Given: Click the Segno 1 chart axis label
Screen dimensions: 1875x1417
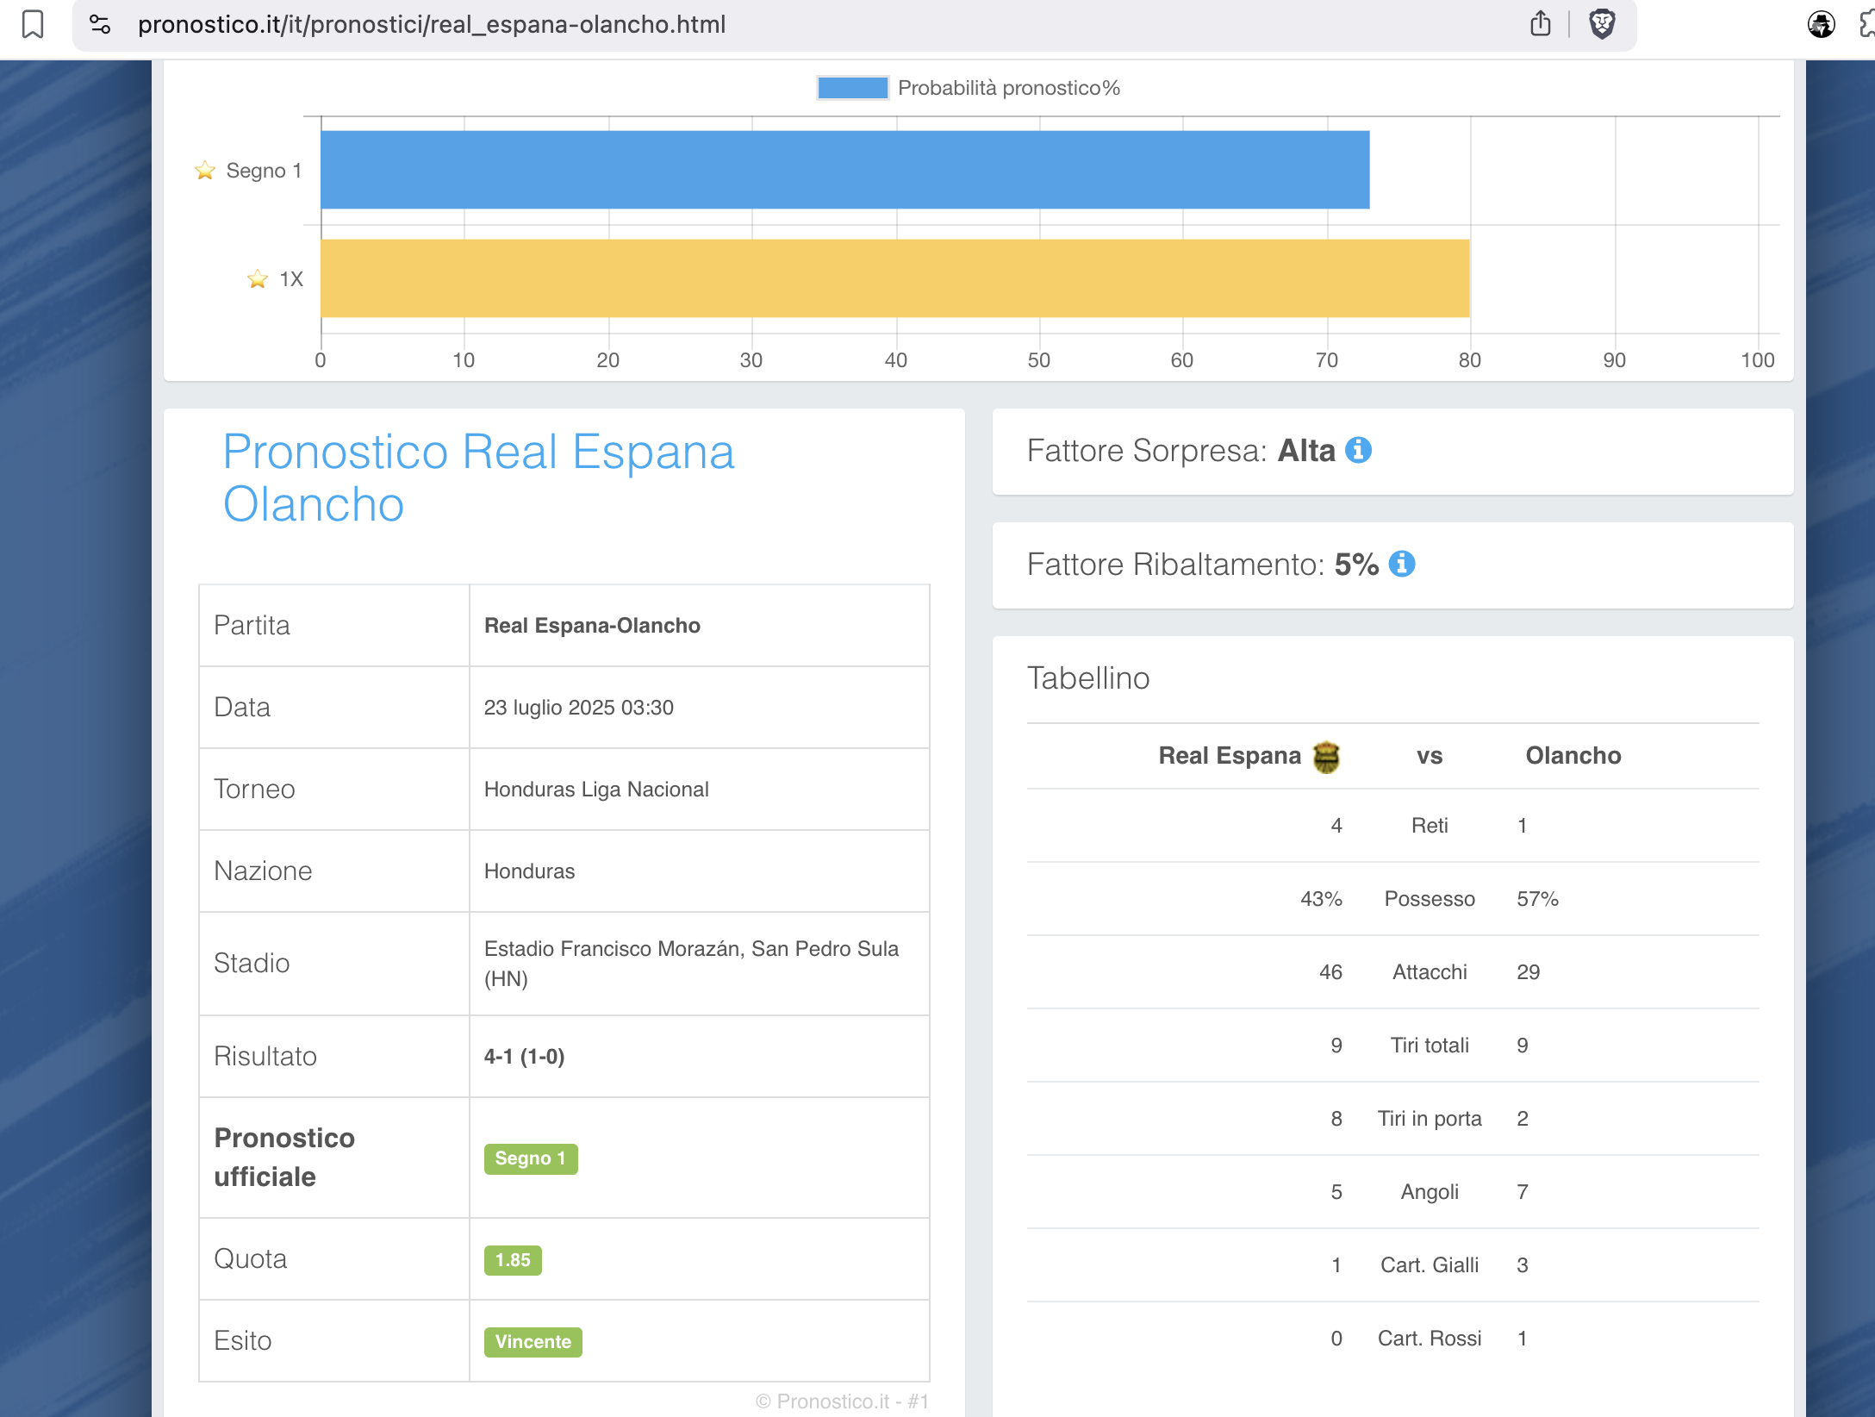Looking at the screenshot, I should (x=264, y=171).
